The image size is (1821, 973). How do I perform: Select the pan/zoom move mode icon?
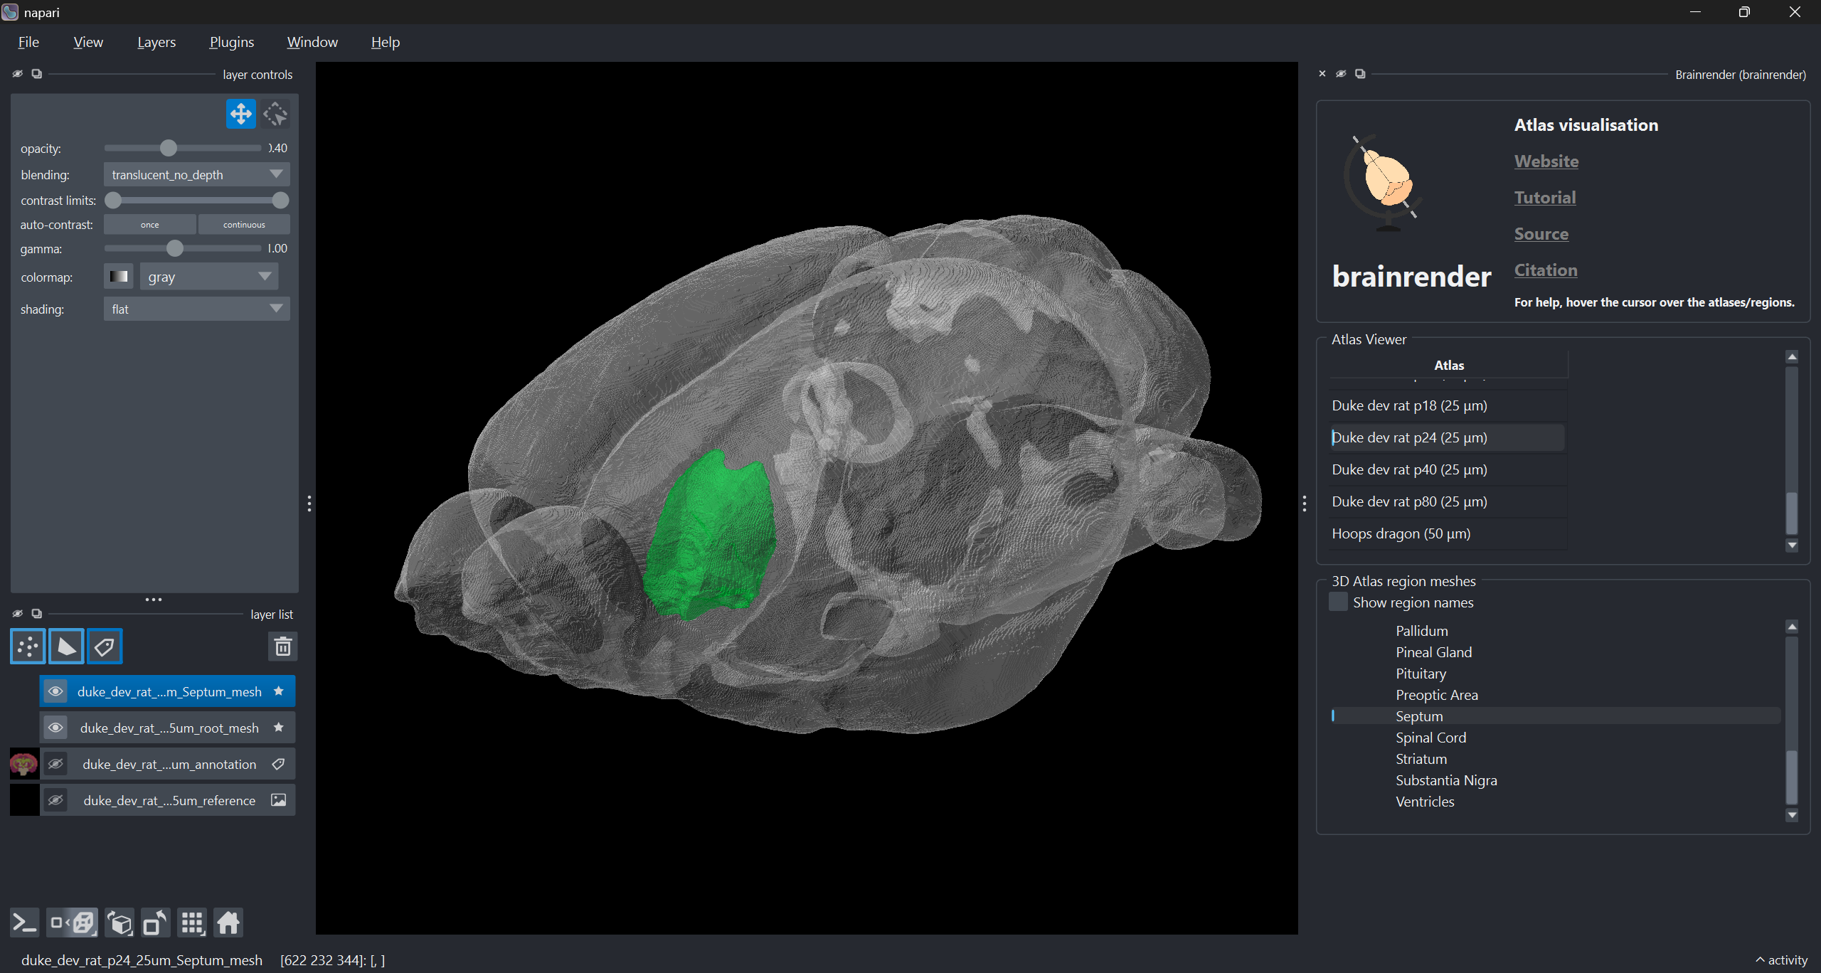click(x=240, y=114)
